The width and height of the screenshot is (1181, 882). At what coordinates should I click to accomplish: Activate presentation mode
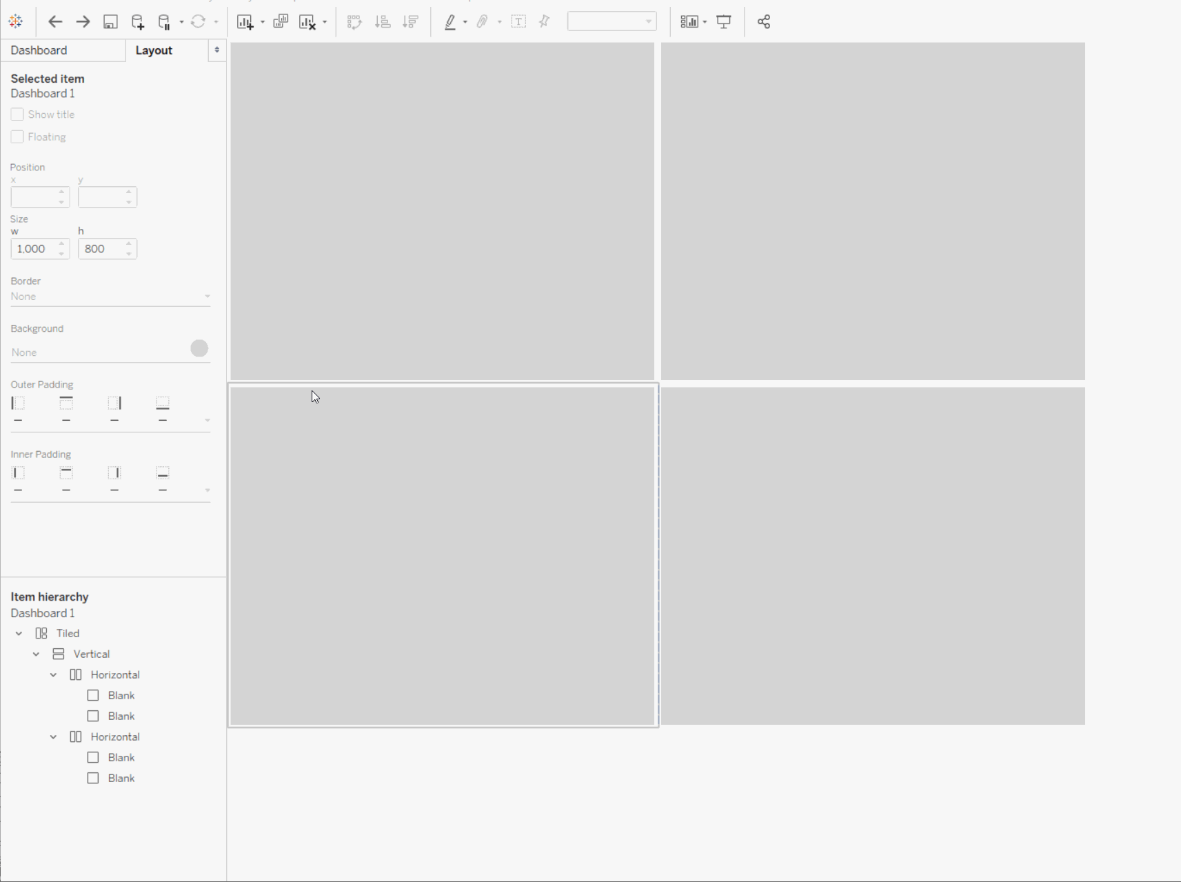pos(723,21)
